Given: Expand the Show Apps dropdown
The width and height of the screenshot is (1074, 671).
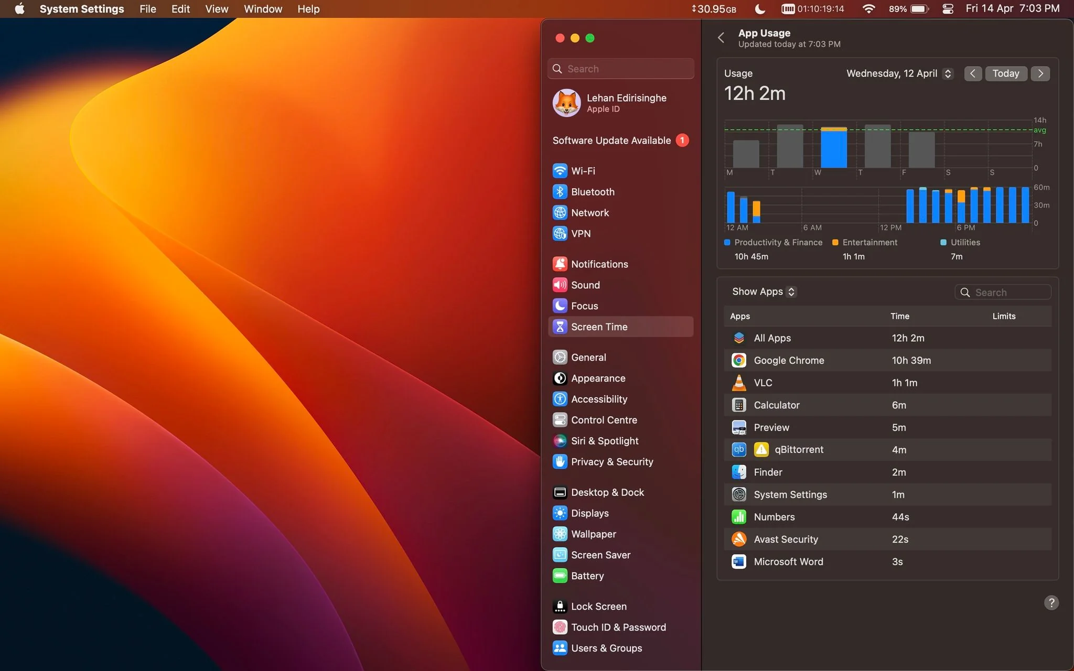Looking at the screenshot, I should (x=764, y=291).
